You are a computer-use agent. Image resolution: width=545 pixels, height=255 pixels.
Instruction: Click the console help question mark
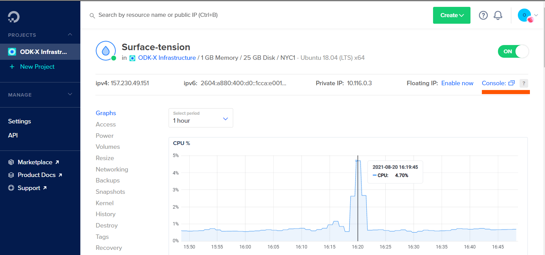click(524, 83)
